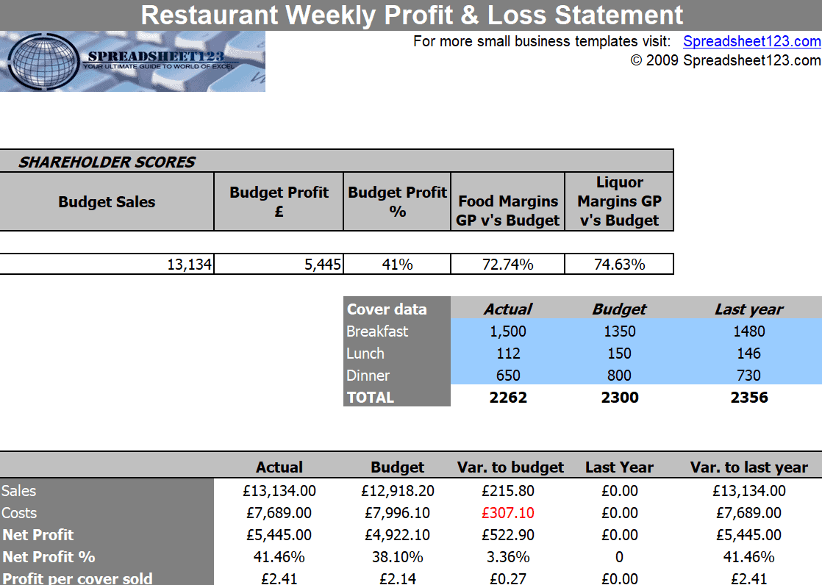Click the total last year covers 2356
822x585 pixels.
pos(749,398)
